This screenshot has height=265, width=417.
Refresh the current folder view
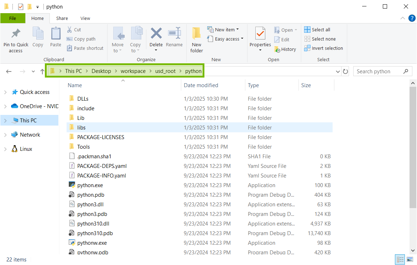tap(345, 71)
